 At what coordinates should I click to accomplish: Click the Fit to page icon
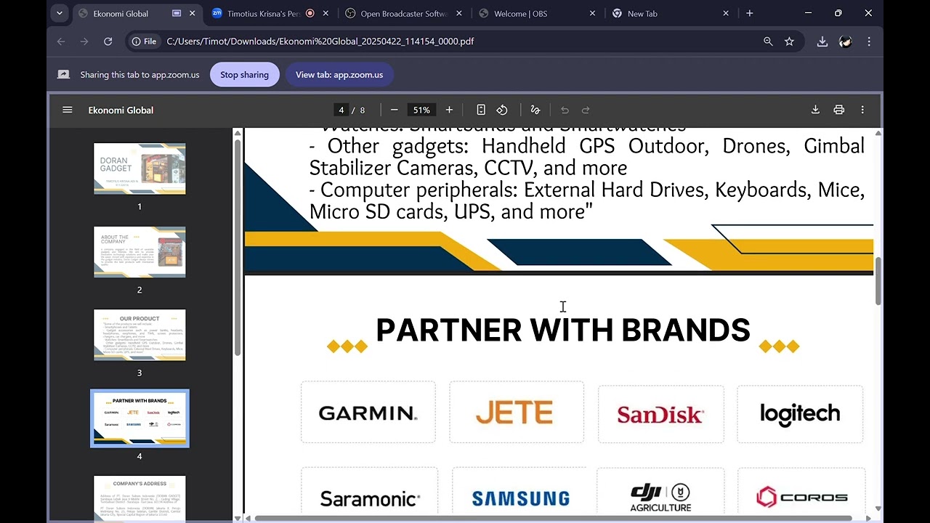pyautogui.click(x=481, y=110)
